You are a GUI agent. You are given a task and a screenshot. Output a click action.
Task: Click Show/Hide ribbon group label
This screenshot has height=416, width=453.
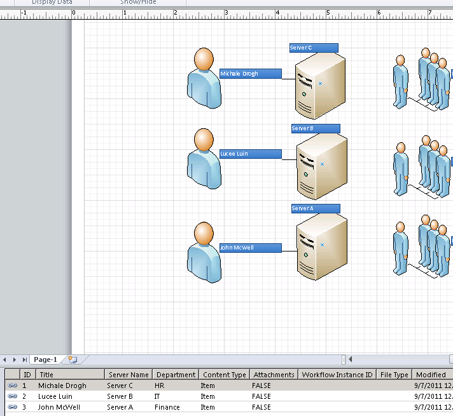(x=138, y=3)
